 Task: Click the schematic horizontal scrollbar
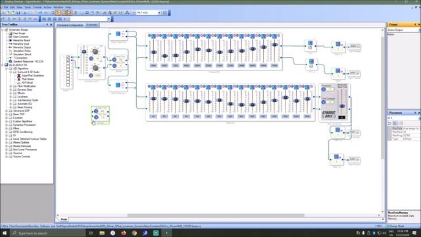(x=216, y=215)
